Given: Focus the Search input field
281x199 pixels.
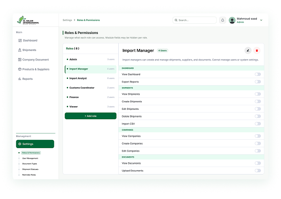Looking at the screenshot, I should point(195,20).
